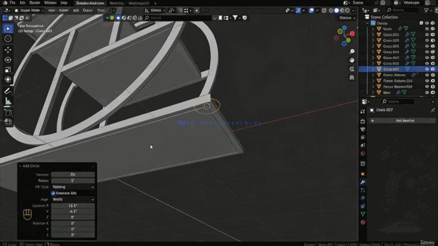Open the Align World dropdown

tap(73, 199)
